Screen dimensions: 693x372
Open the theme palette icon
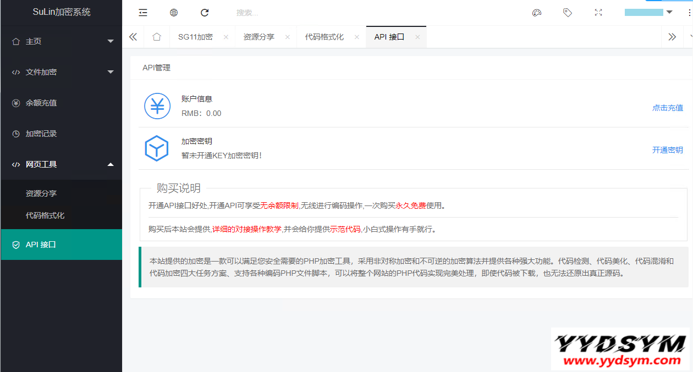(537, 13)
